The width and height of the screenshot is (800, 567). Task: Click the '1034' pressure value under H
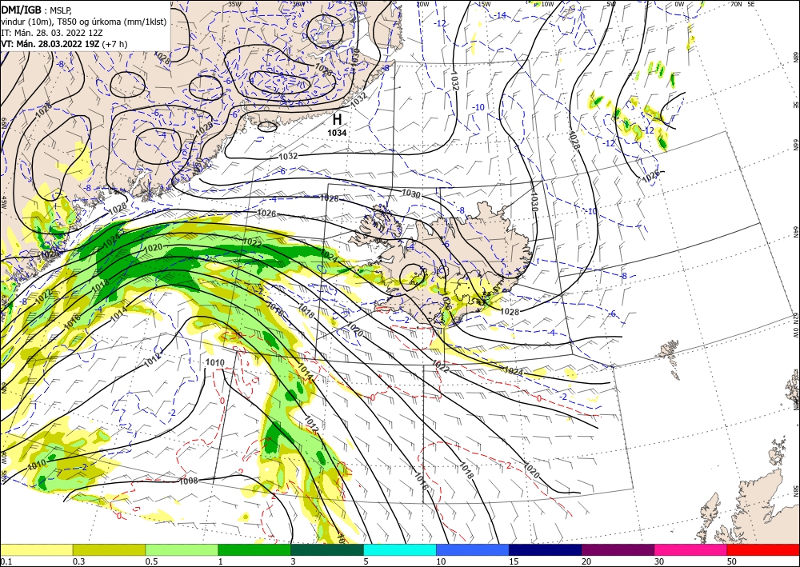click(x=337, y=133)
